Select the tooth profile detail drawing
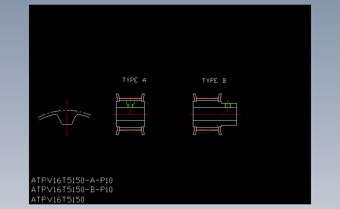340x209 pixels. click(x=65, y=118)
